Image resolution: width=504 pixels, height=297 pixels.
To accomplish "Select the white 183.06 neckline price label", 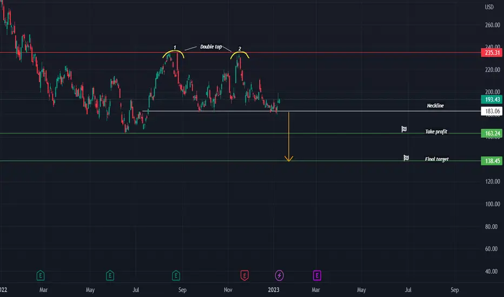I will [x=492, y=111].
